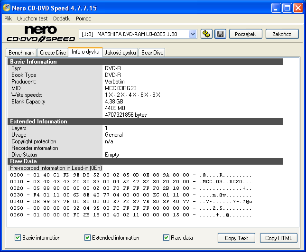
Task: Toggle the Basic information checkbox
Action: pos(18,238)
